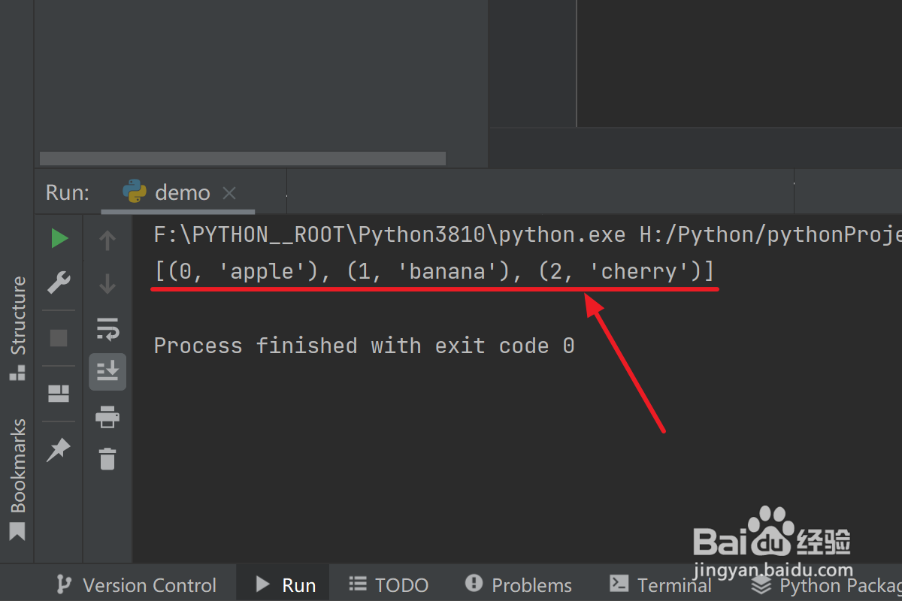
Task: Open the Structure side panel
Action: point(17,327)
